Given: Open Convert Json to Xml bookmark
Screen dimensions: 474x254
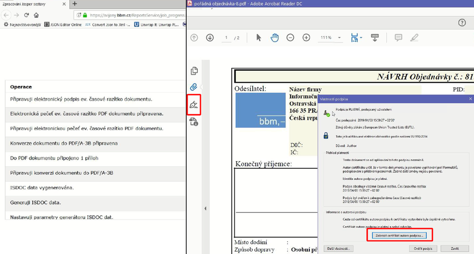Looking at the screenshot, I should tap(108, 25).
